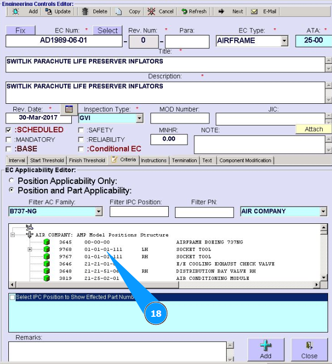This screenshot has height=364, width=332.
Task: Open the Interval tab
Action: click(17, 160)
